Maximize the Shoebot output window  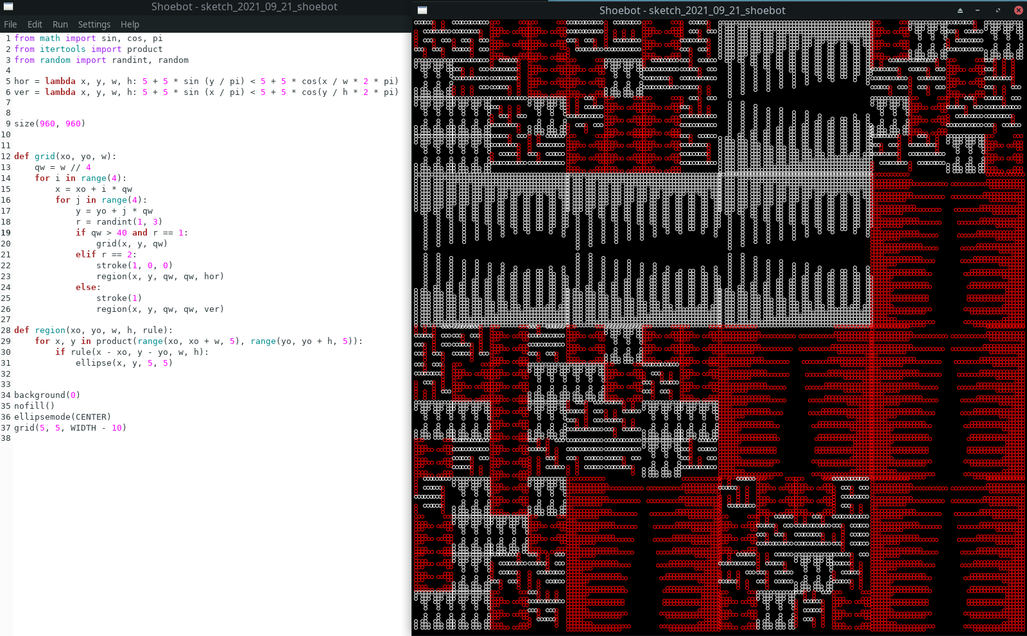point(997,10)
